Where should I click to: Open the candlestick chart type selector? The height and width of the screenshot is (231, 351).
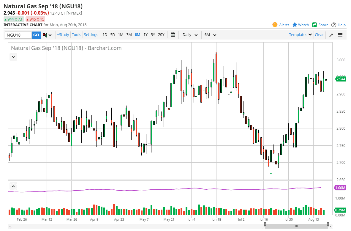pos(47,35)
